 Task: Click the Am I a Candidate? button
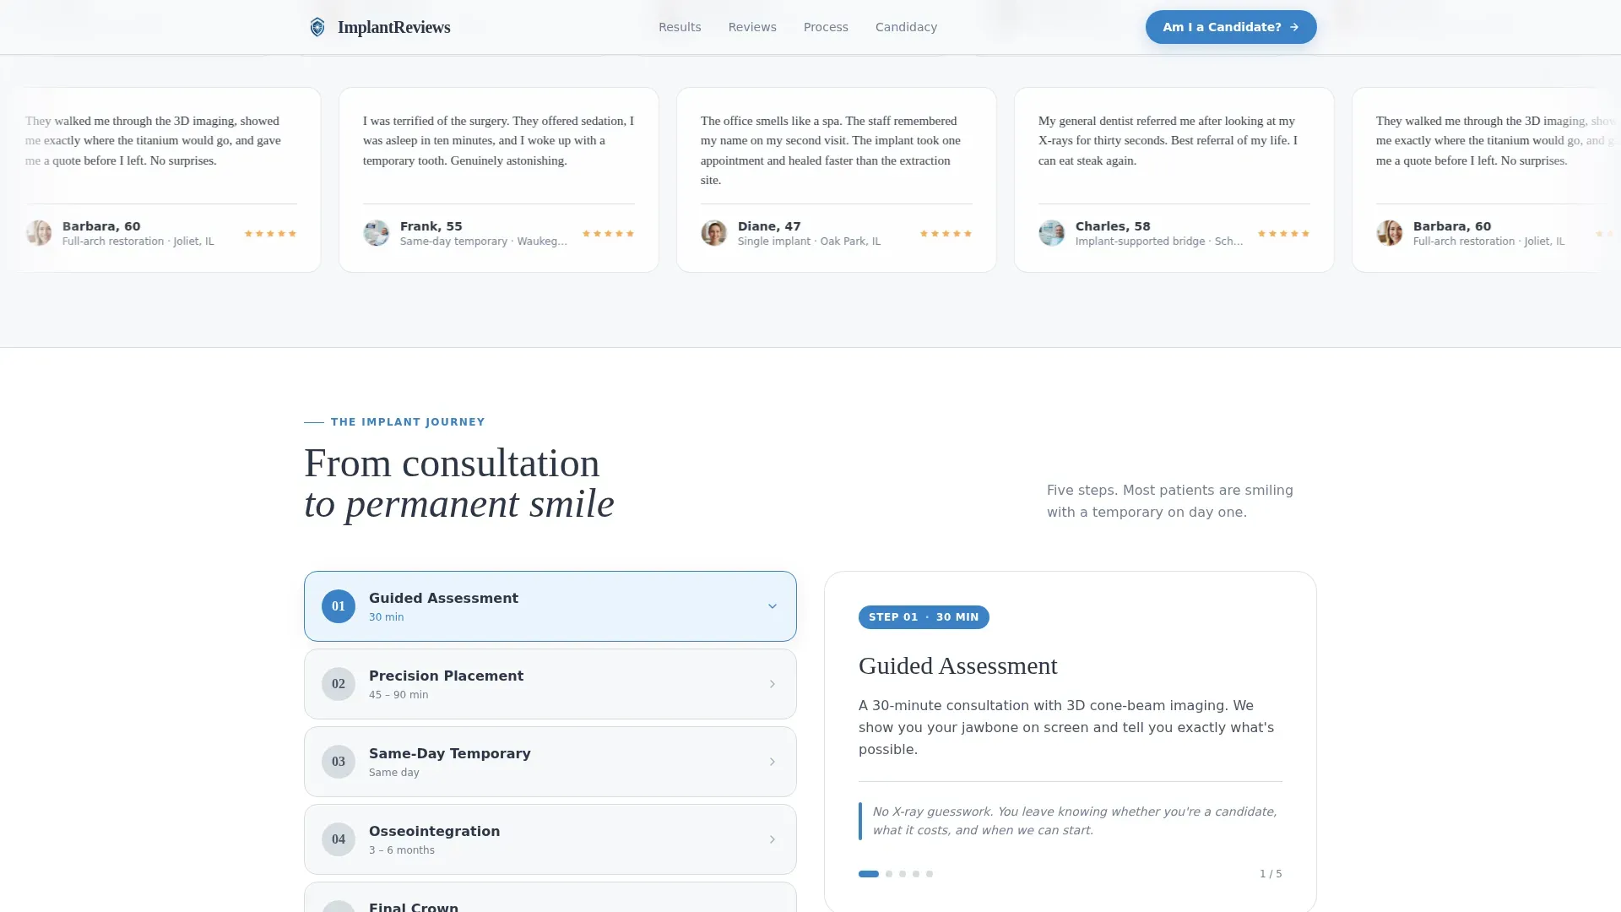click(x=1231, y=27)
